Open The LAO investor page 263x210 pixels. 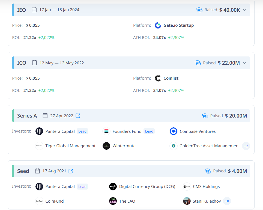coord(127,201)
